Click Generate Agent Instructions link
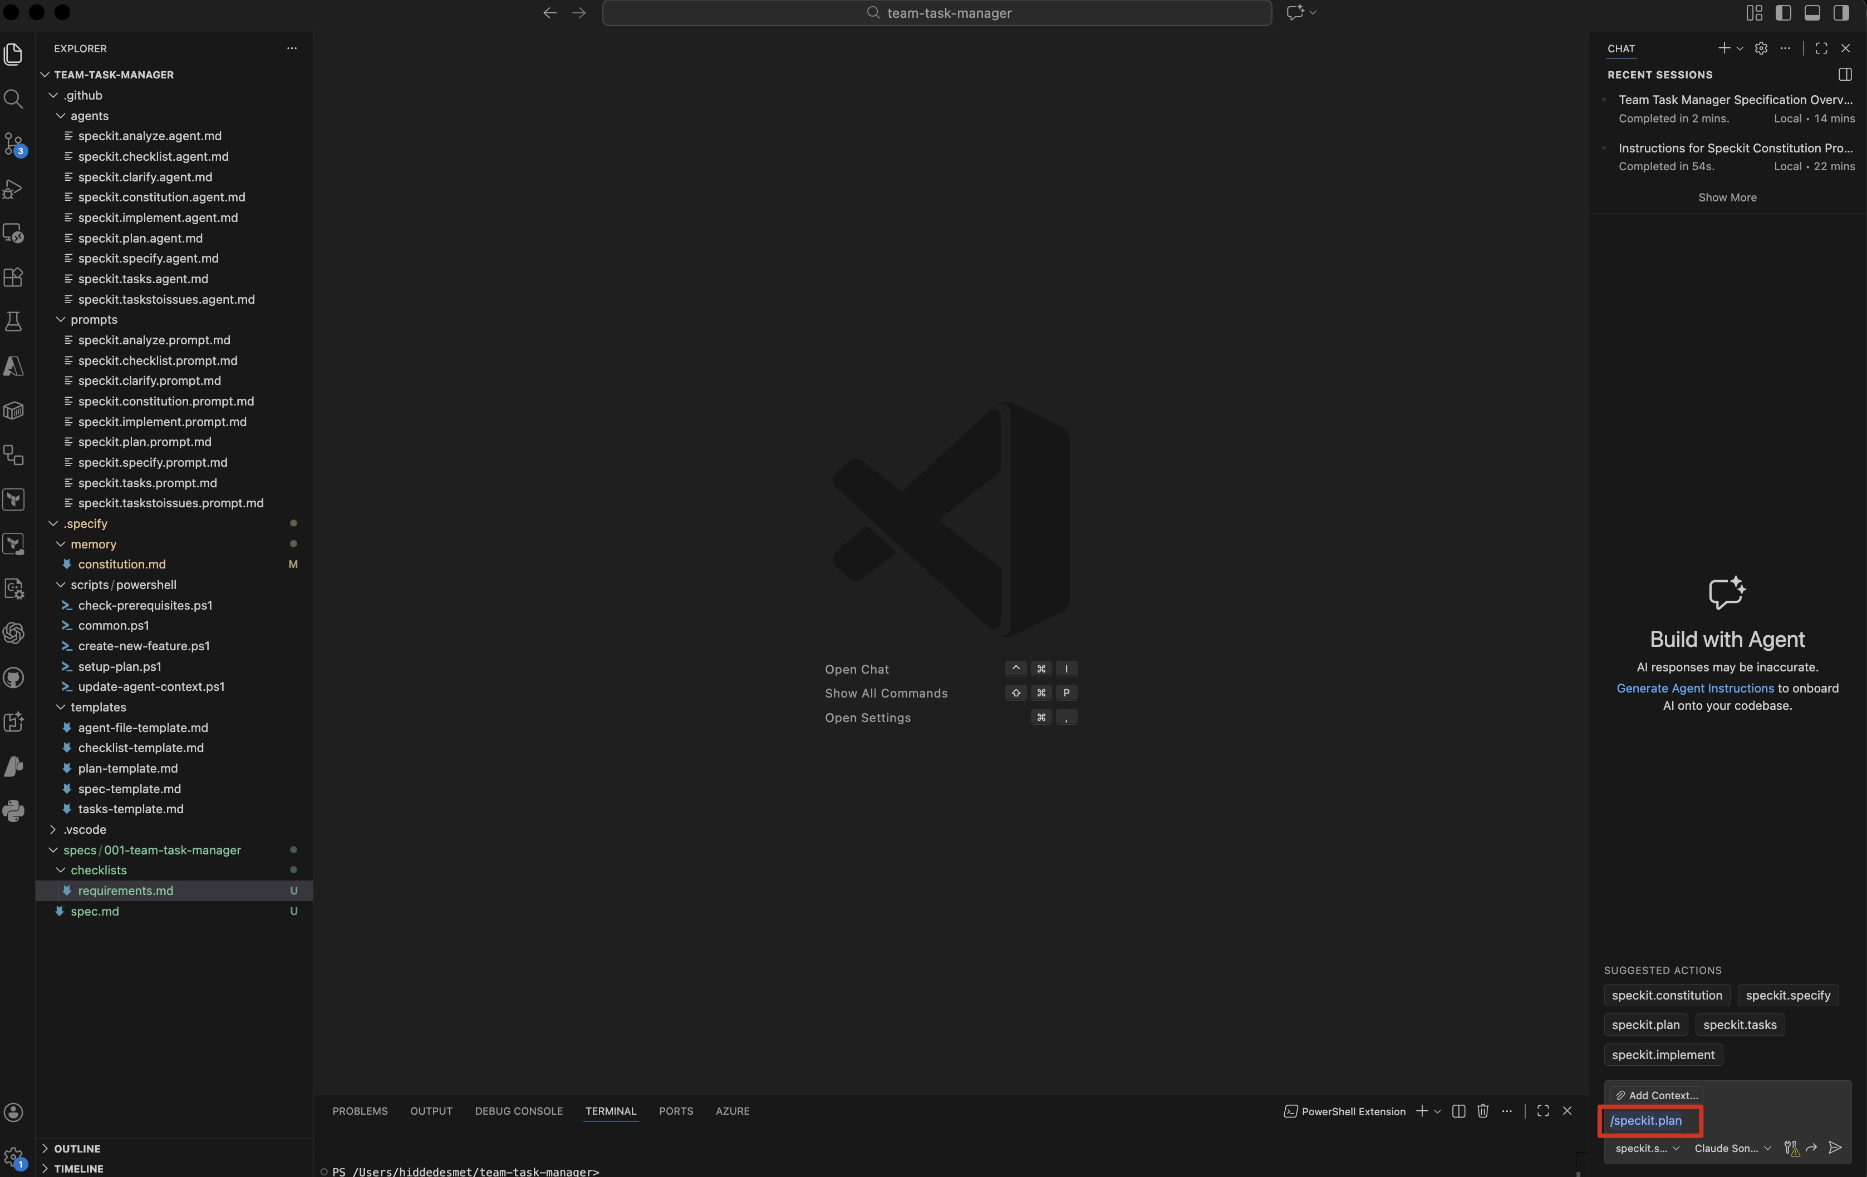Screen dimensions: 1867x1177 pyautogui.click(x=1695, y=688)
